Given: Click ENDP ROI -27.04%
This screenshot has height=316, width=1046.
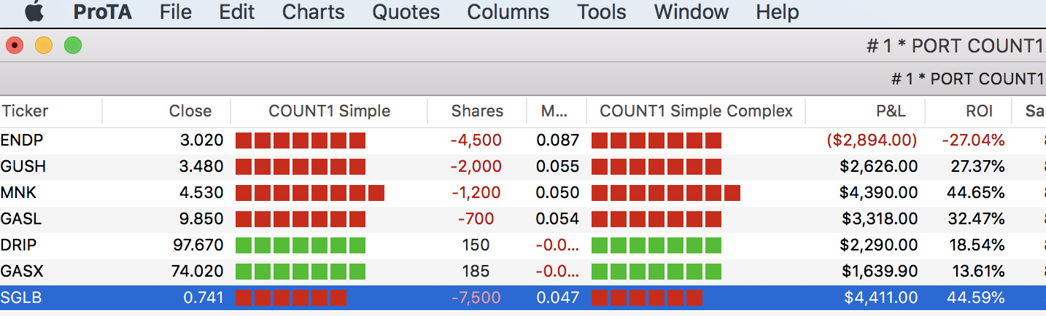Looking at the screenshot, I should pyautogui.click(x=972, y=140).
